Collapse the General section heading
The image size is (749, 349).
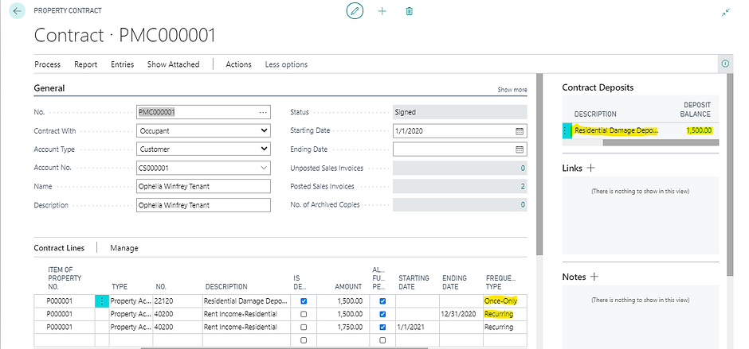pyautogui.click(x=49, y=88)
